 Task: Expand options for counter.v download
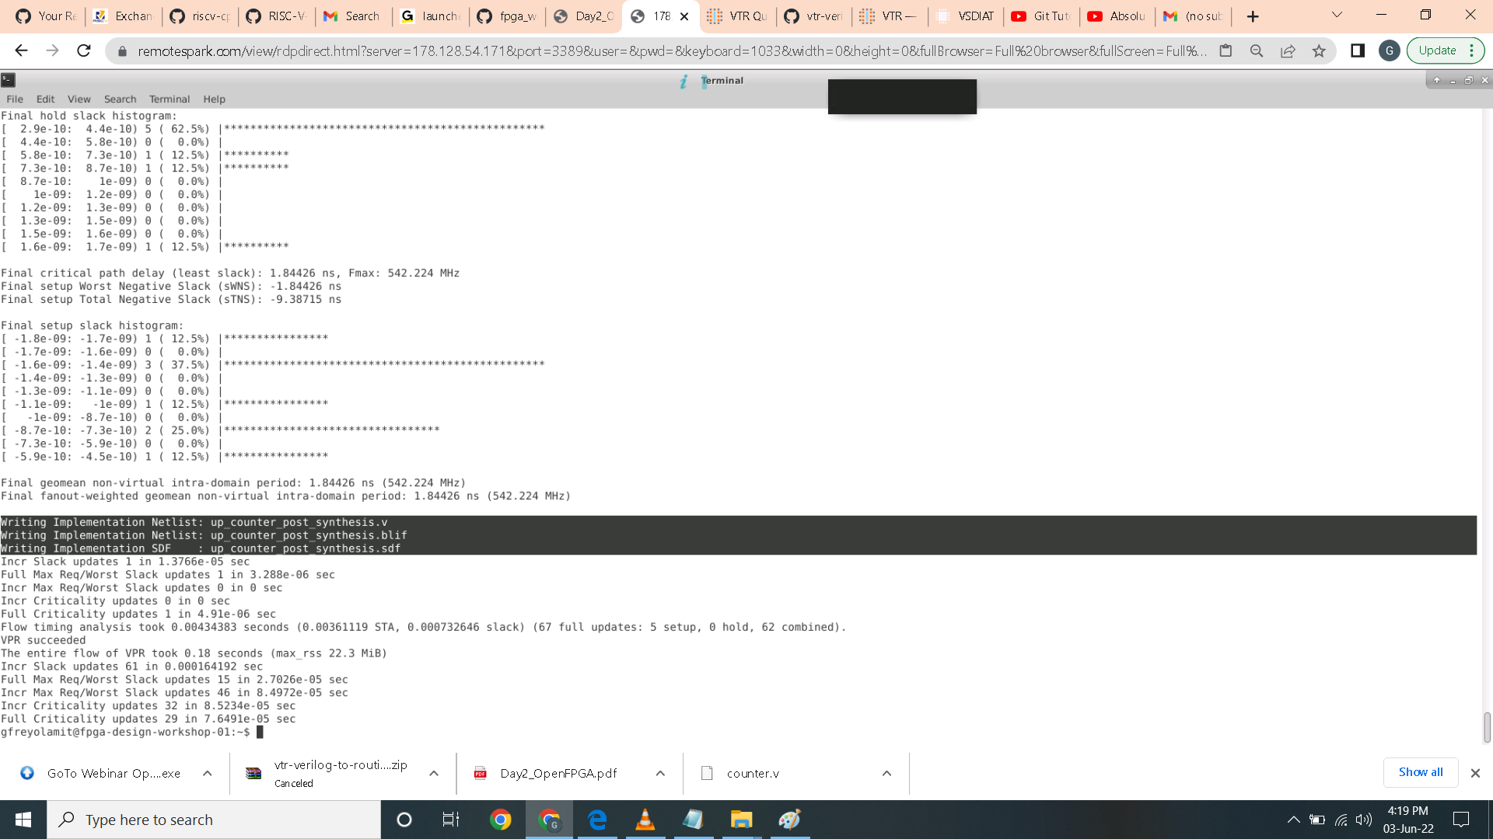(x=886, y=773)
